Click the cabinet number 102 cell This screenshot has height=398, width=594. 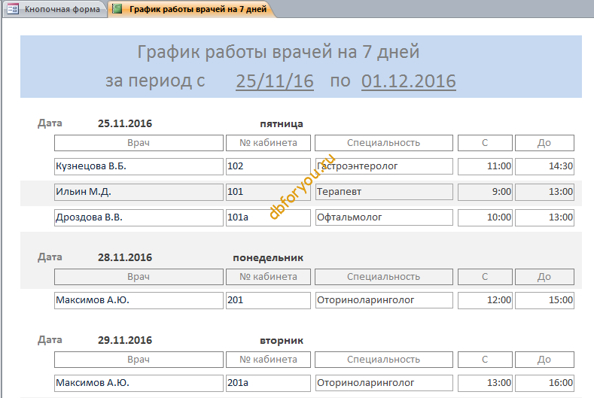[268, 166]
